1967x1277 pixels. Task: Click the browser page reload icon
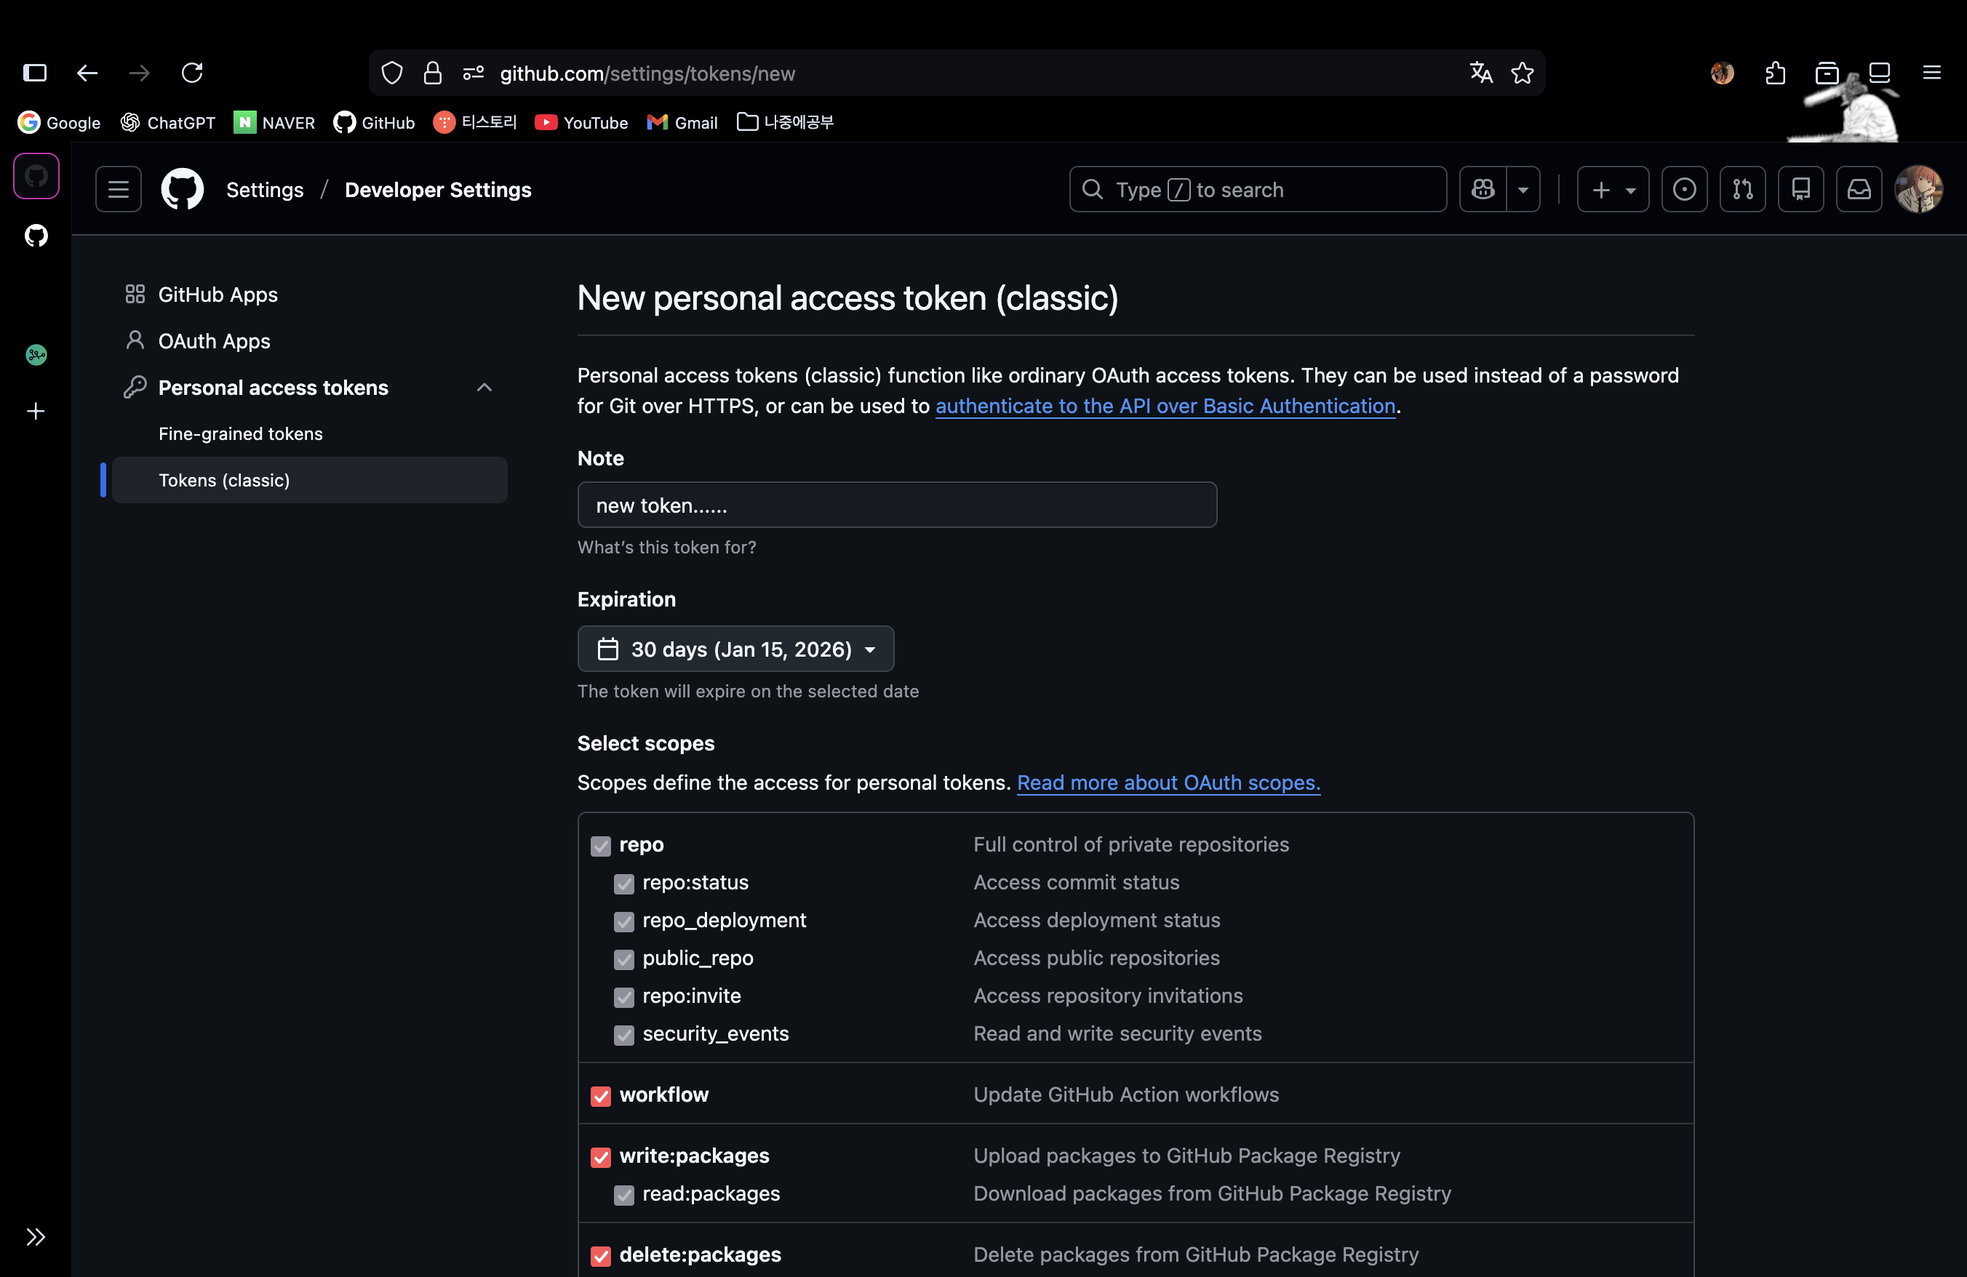[x=192, y=73]
